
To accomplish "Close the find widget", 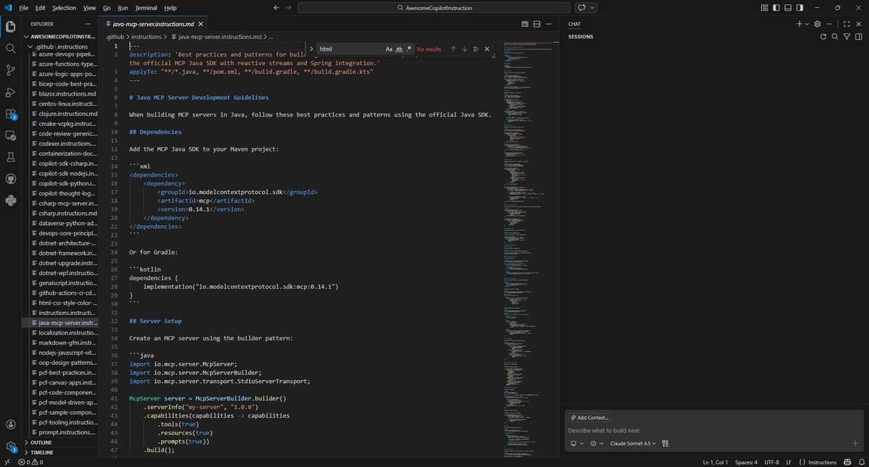I will point(487,49).
